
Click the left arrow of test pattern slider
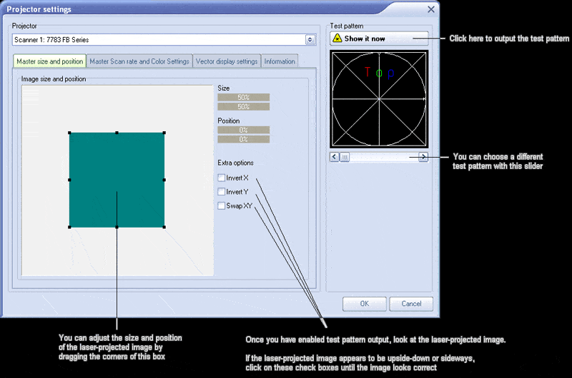[335, 157]
